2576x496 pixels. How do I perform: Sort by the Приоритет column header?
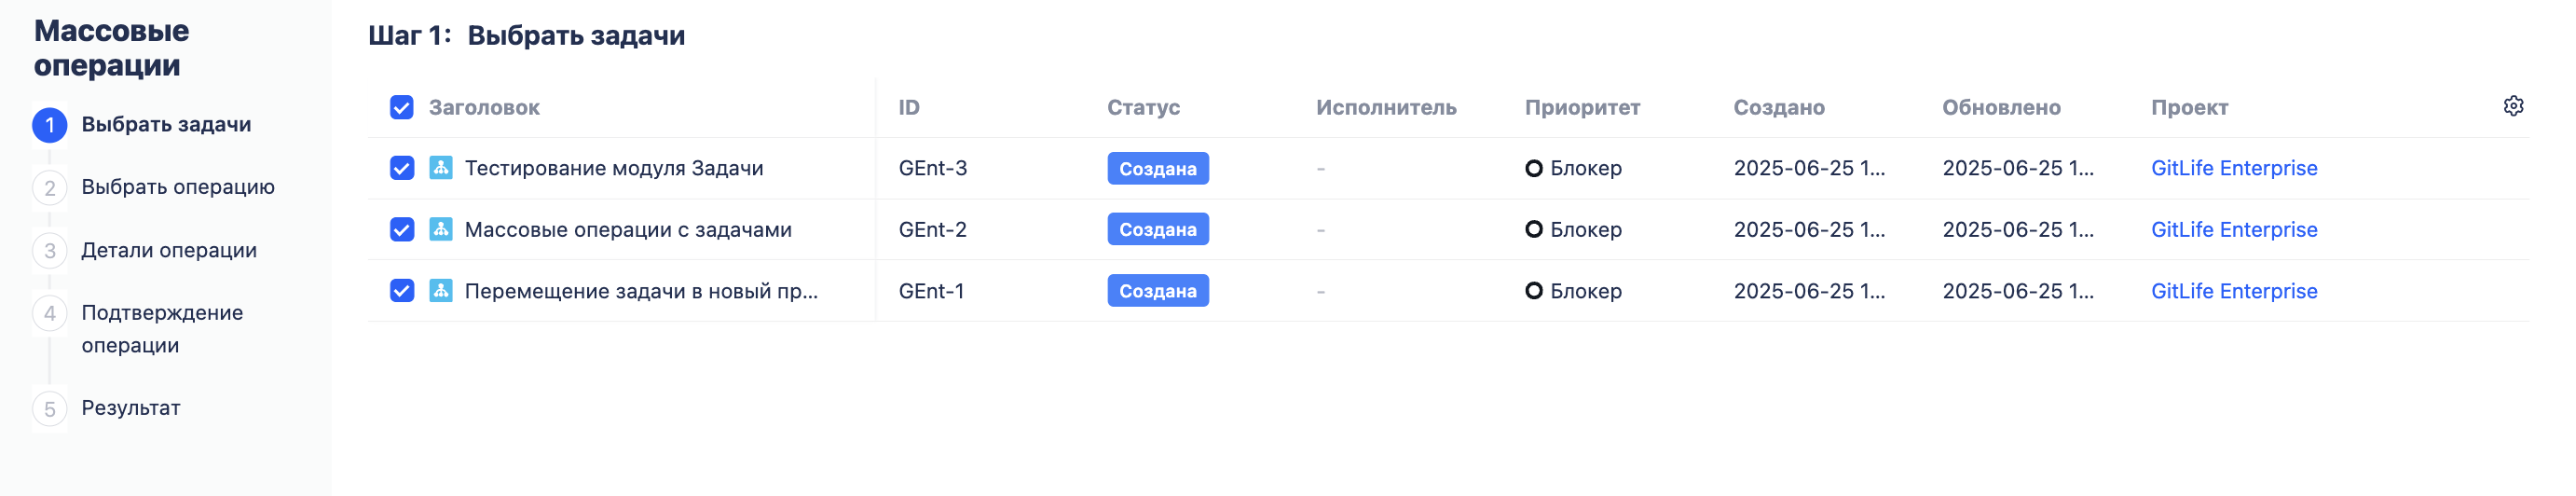tap(1582, 107)
